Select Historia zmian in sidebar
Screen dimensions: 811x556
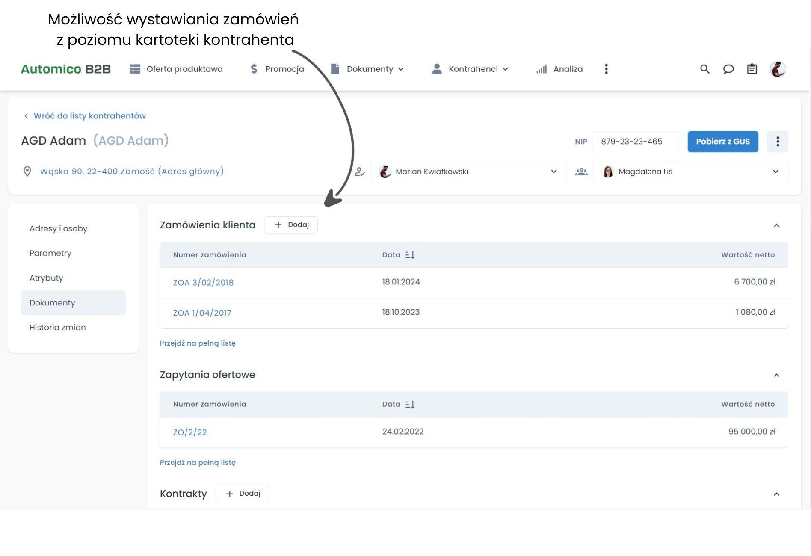[x=58, y=327]
